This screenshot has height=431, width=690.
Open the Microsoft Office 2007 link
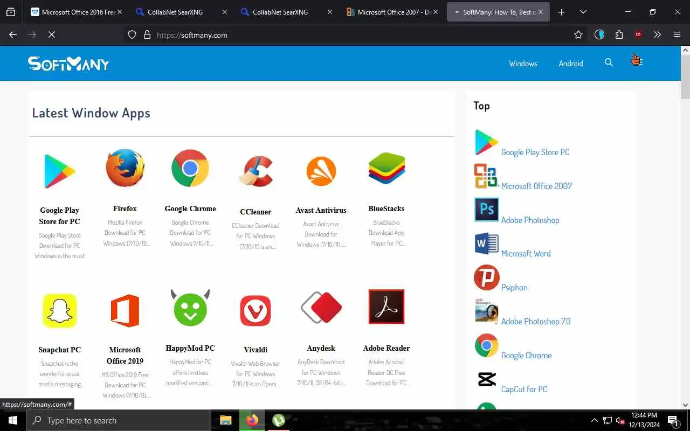[536, 186]
